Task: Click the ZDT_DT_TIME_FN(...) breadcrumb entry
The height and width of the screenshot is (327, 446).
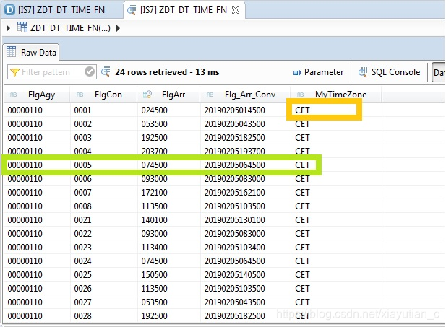Action: (x=70, y=28)
